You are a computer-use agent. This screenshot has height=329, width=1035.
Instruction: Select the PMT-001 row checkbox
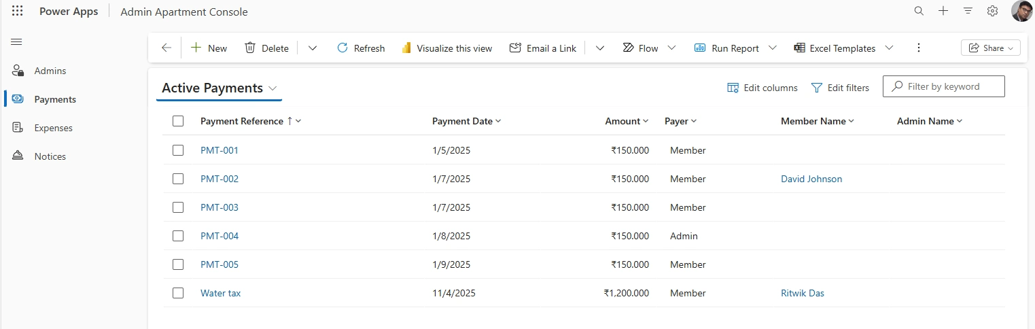tap(178, 150)
